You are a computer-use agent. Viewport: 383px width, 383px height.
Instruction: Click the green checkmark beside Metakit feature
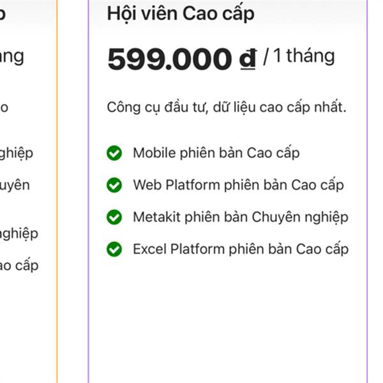[x=114, y=217]
